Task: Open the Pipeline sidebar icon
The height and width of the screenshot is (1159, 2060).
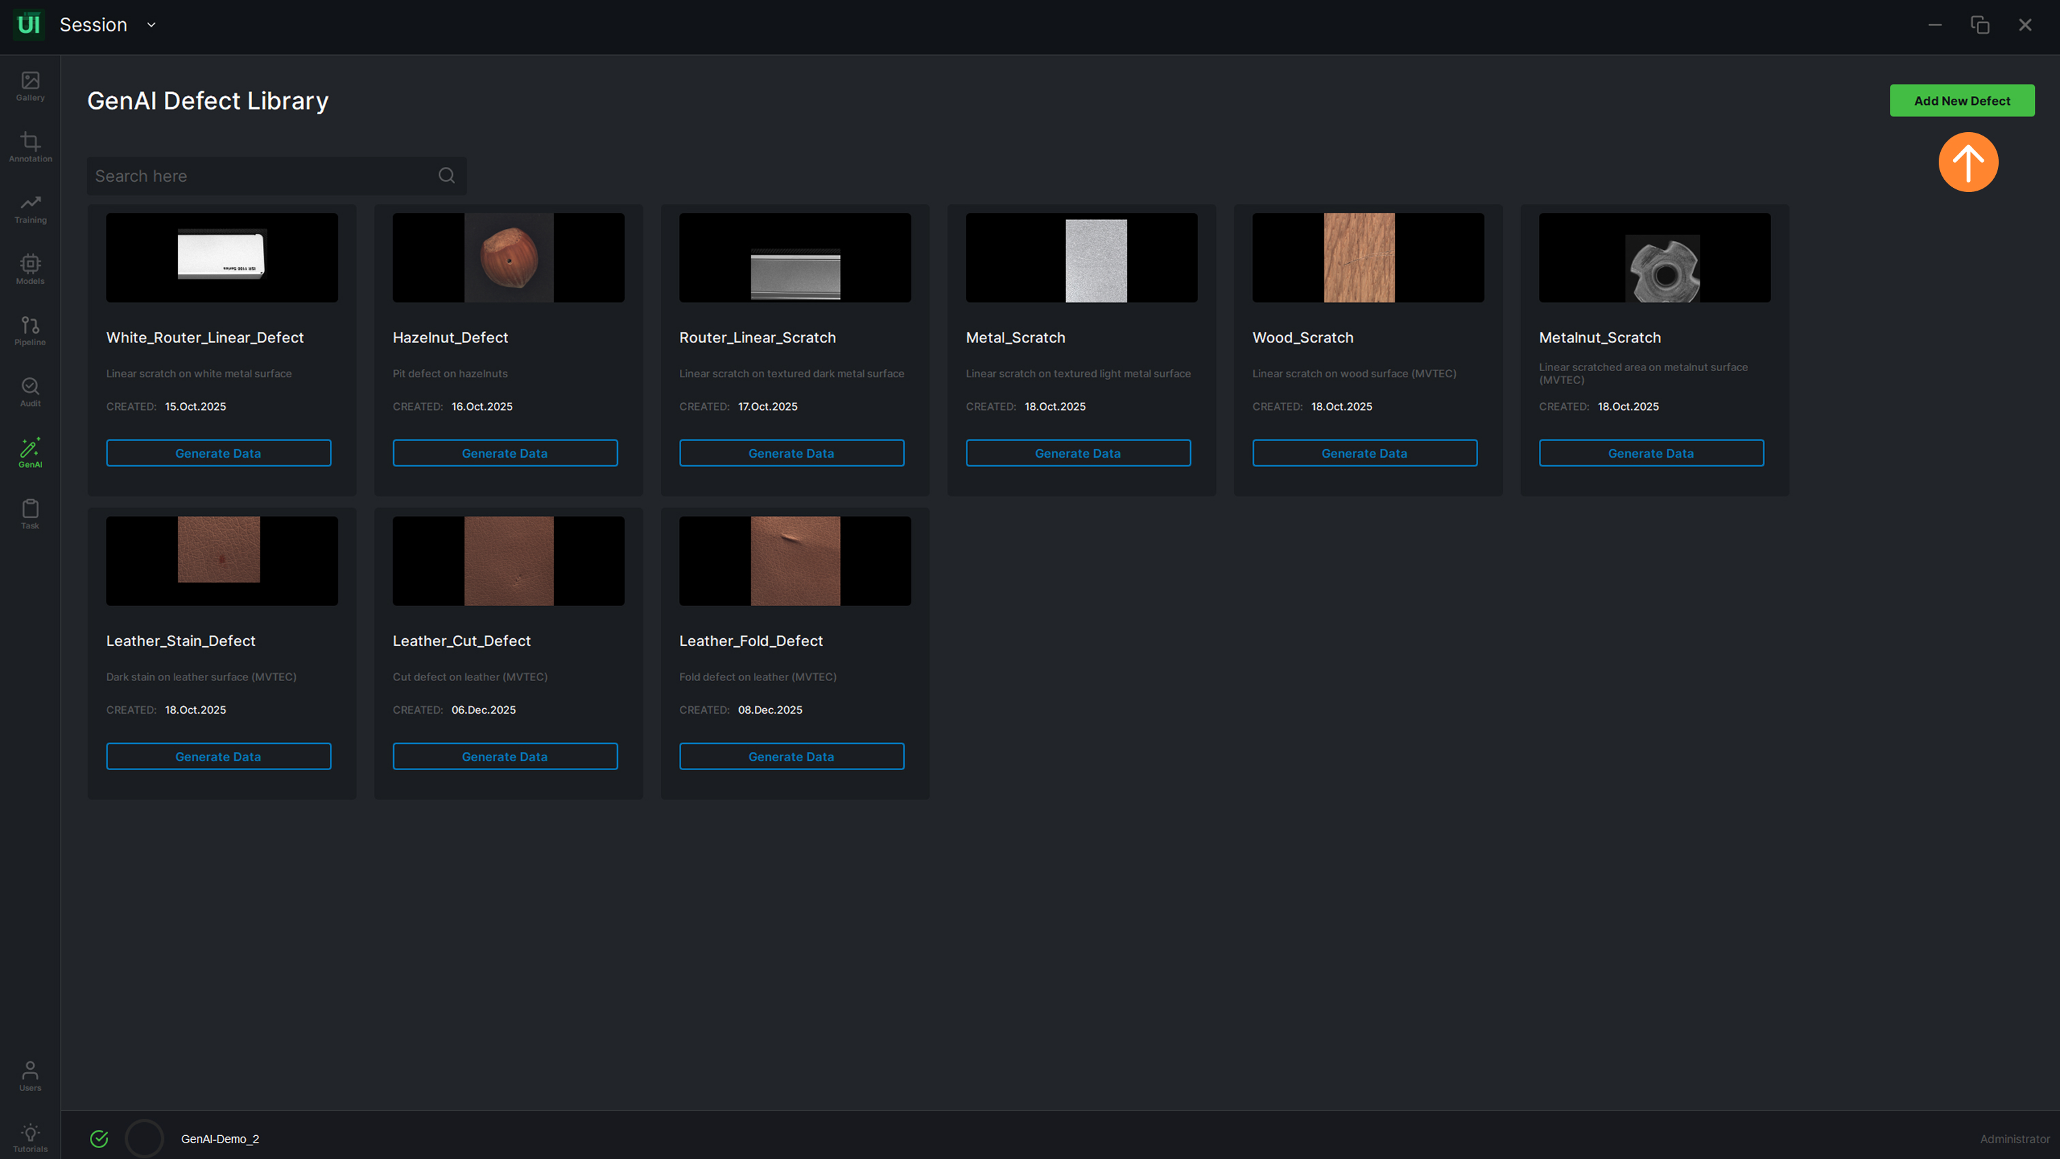Action: tap(31, 330)
